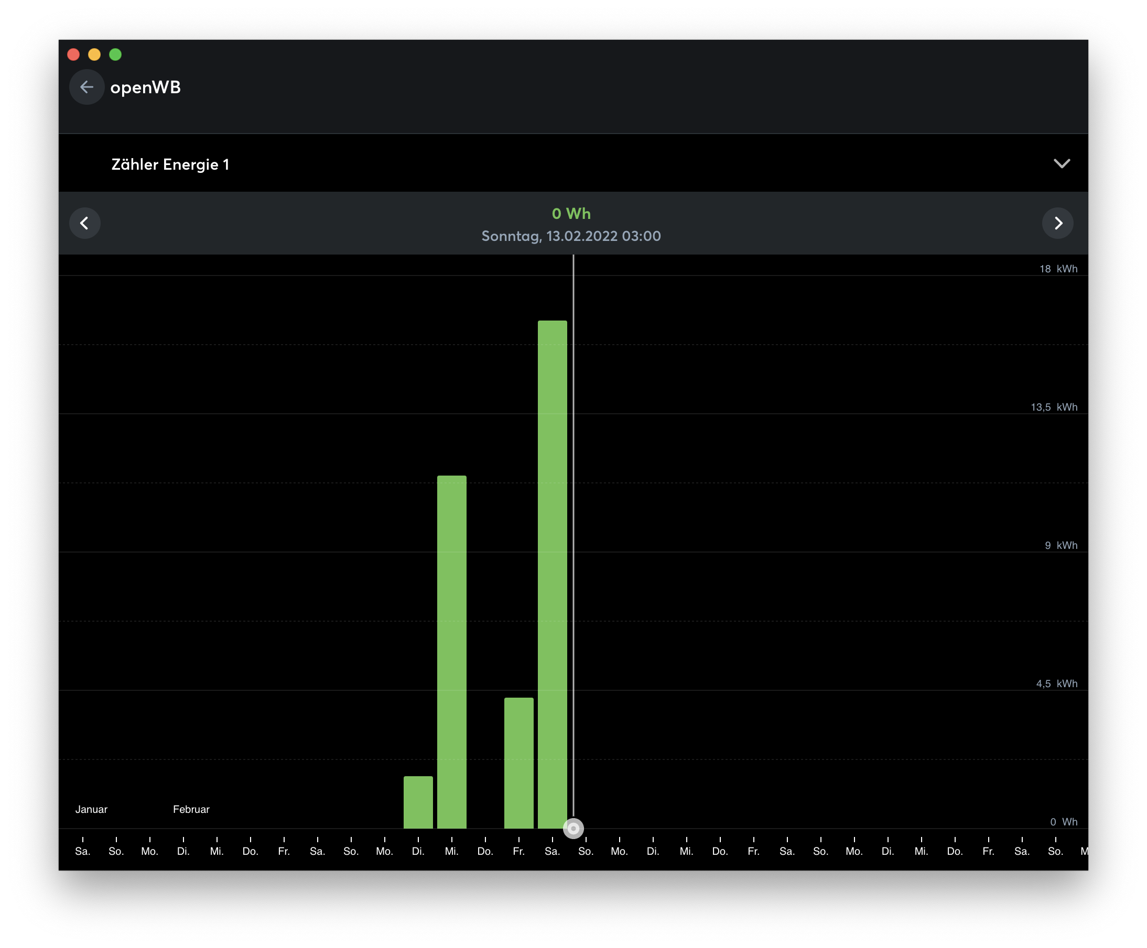Click the green fullscreen window button
This screenshot has width=1147, height=948.
[115, 54]
